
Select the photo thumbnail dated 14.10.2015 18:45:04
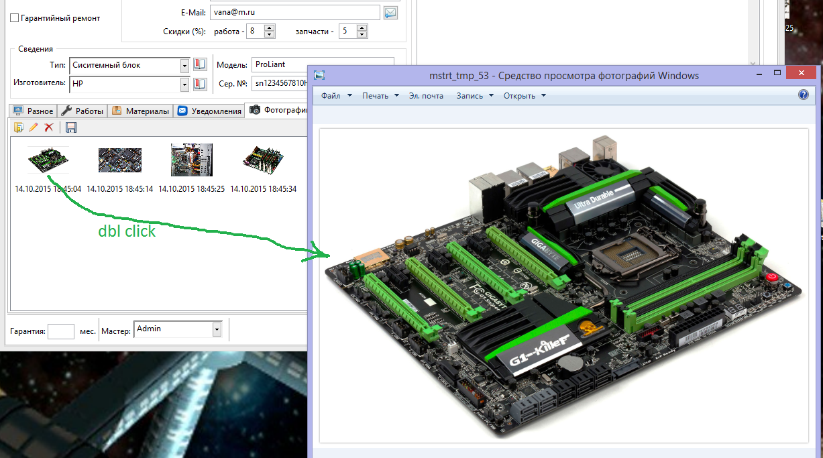pos(48,160)
